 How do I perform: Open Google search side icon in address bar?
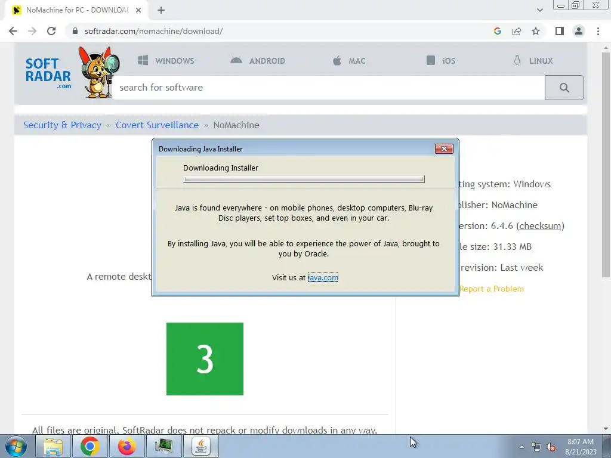(x=497, y=31)
